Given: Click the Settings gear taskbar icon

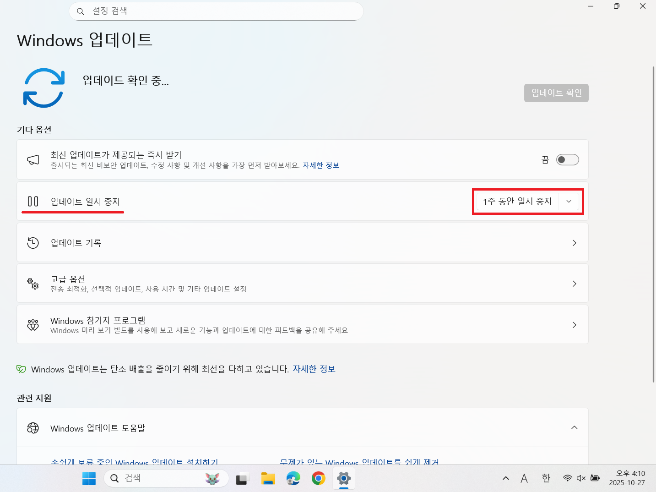Looking at the screenshot, I should point(343,479).
